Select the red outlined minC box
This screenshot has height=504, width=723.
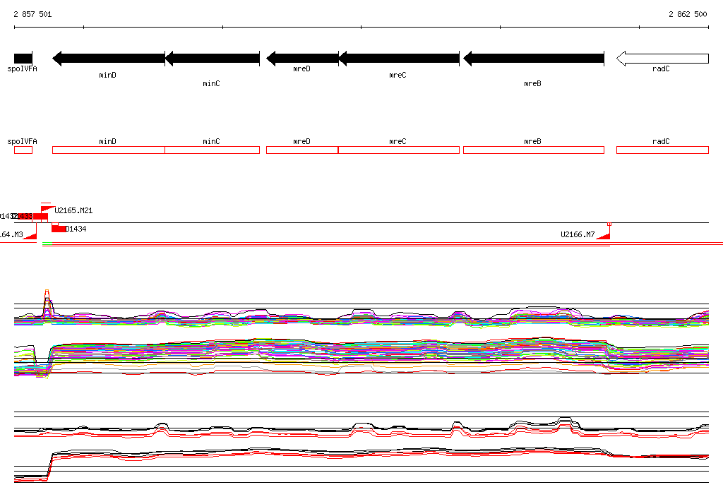tap(212, 150)
